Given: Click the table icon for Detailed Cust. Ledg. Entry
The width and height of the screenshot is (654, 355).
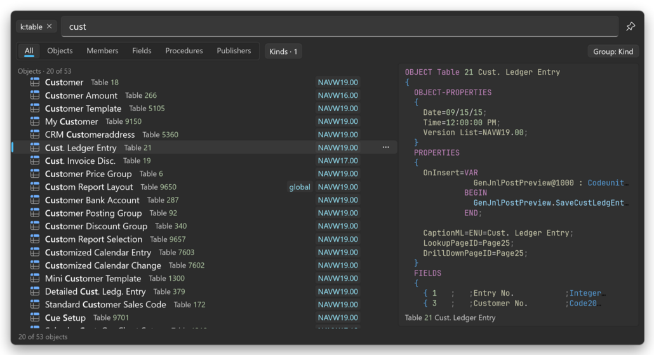Looking at the screenshot, I should tap(35, 291).
